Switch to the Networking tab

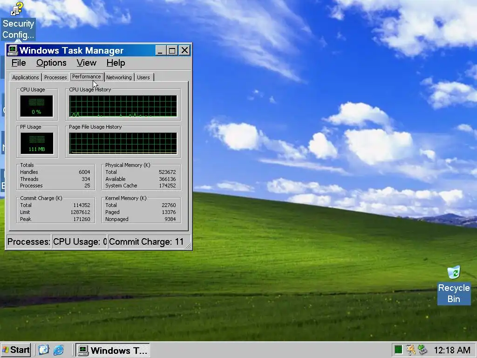pos(119,77)
